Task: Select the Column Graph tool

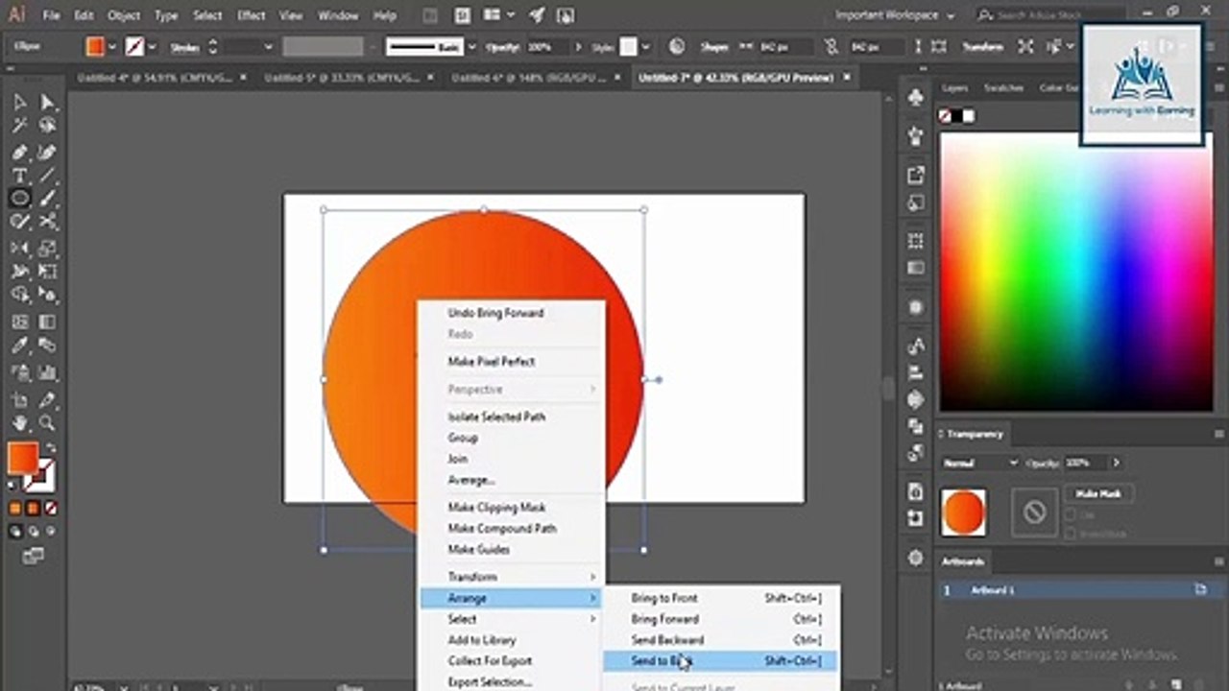Action: (x=47, y=372)
